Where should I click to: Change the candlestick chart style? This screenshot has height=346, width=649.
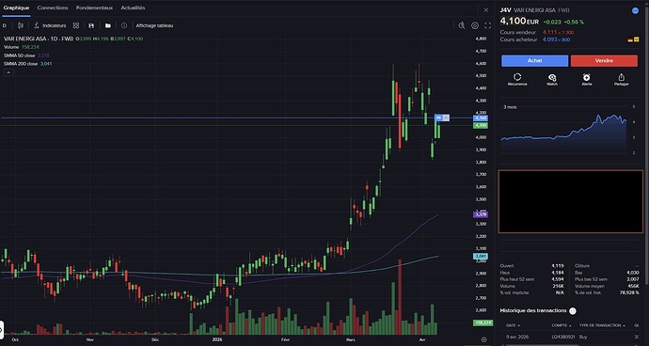21,25
